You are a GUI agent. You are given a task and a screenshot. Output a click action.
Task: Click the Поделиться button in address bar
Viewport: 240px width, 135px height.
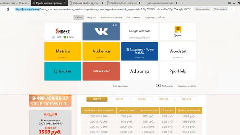[x=220, y=9]
